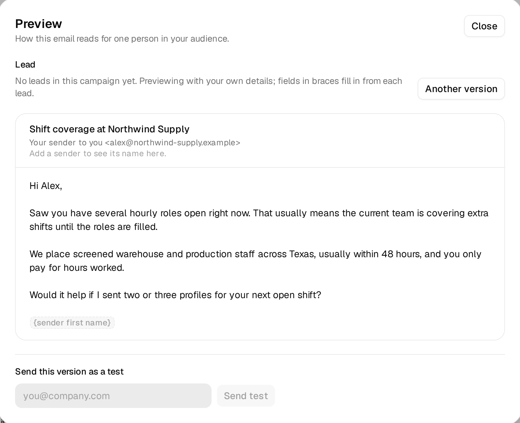Image resolution: width=520 pixels, height=423 pixels.
Task: Select the {sender first name} placeholder chip
Action: tap(72, 323)
